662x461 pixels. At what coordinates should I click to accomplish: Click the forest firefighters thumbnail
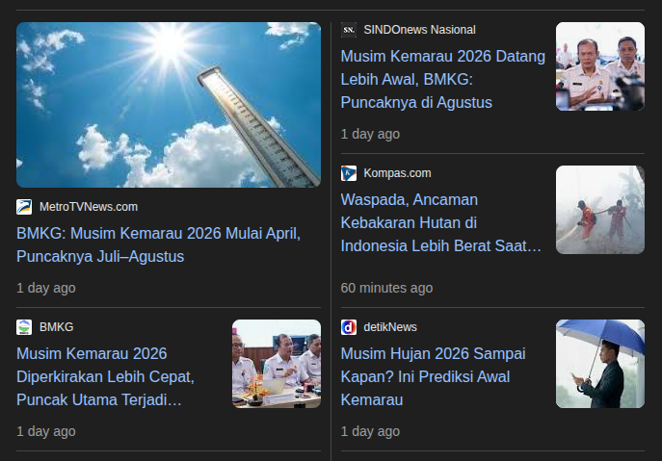click(600, 210)
